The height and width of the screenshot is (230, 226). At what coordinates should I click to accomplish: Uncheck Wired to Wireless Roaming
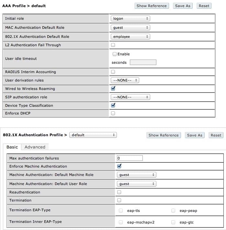[x=113, y=88]
